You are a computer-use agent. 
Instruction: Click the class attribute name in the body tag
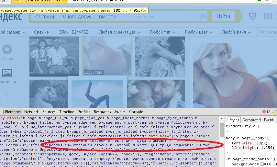(12, 118)
